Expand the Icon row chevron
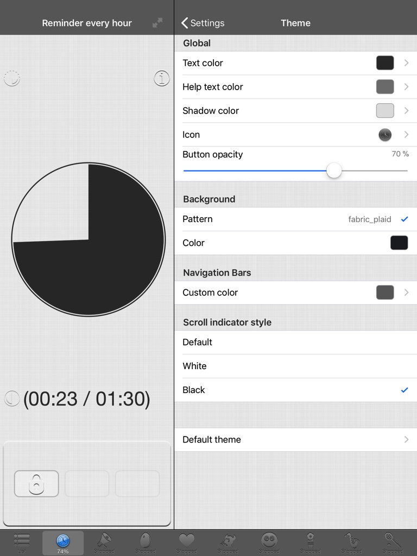 click(406, 135)
